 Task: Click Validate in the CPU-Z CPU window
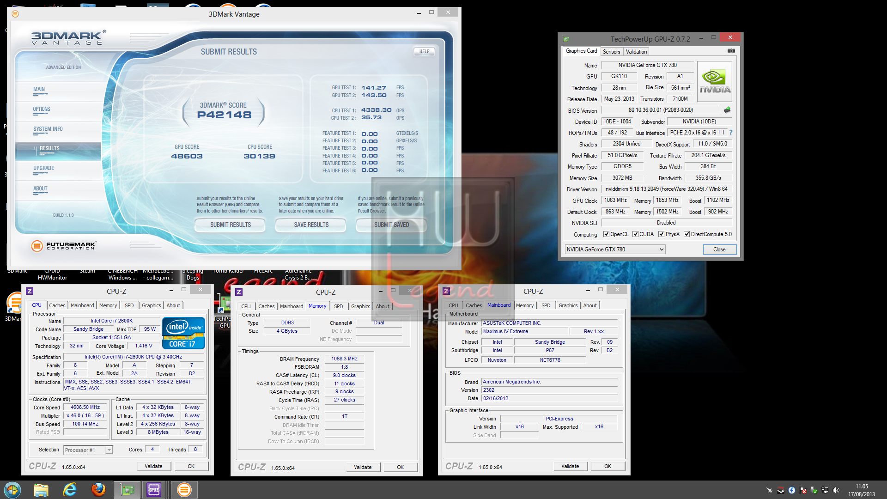point(153,466)
